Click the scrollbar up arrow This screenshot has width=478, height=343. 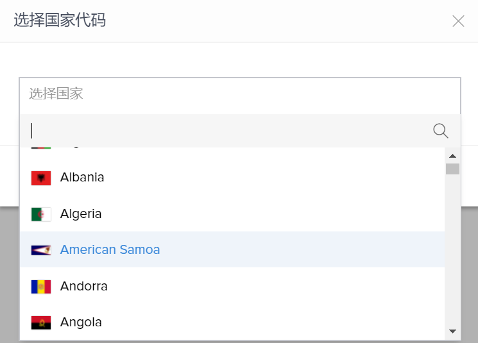[452, 156]
